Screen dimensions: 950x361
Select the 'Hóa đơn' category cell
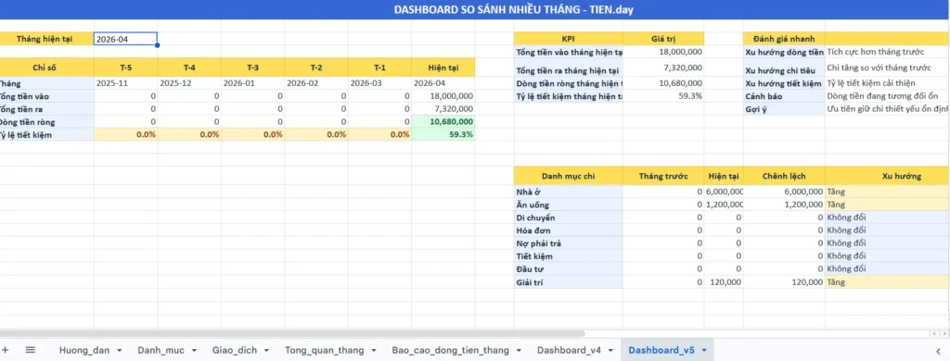click(568, 230)
